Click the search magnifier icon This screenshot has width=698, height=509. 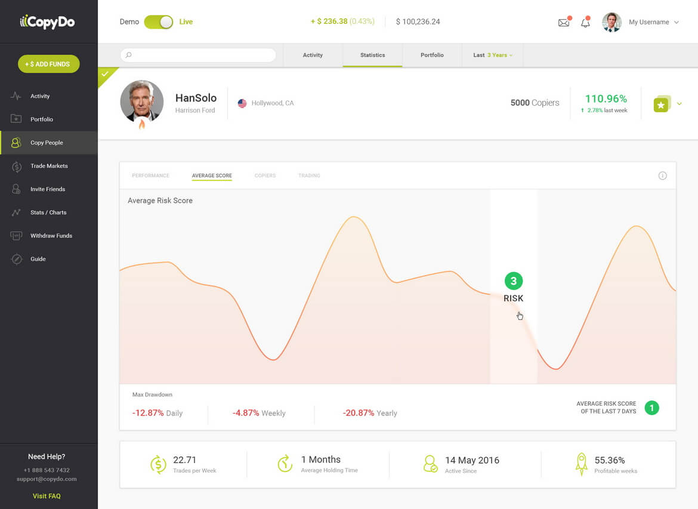coord(129,55)
